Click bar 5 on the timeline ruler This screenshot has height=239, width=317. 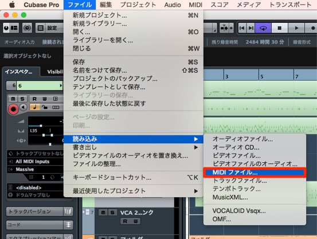click(262, 77)
